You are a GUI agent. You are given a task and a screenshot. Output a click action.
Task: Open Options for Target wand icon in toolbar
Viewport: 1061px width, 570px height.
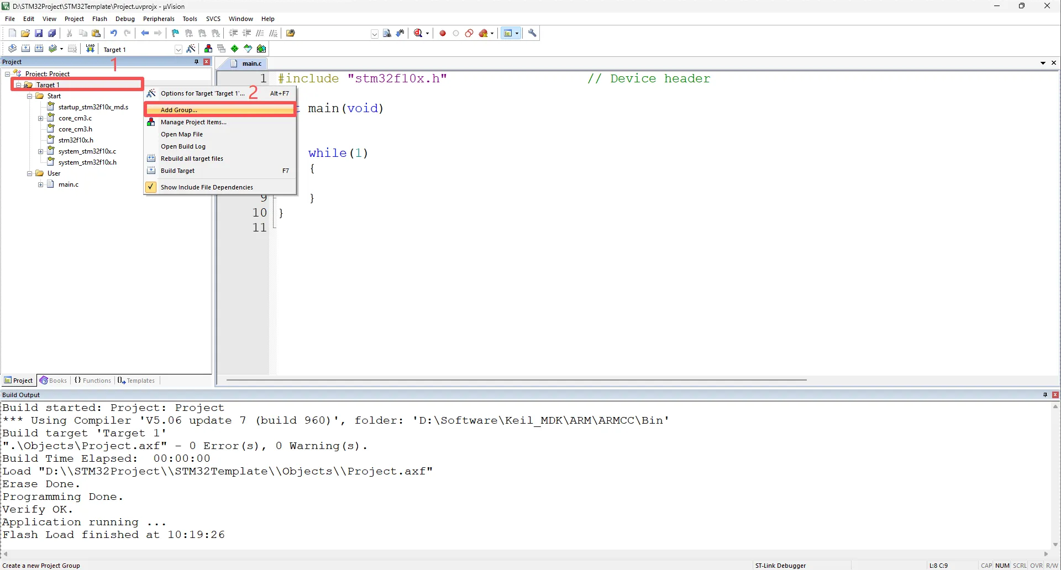(191, 49)
